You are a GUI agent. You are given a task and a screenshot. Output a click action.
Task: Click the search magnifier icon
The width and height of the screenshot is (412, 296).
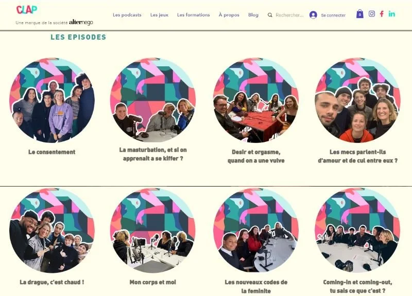click(270, 15)
